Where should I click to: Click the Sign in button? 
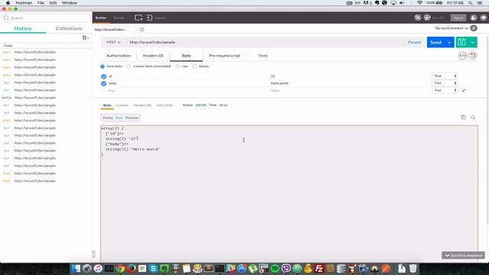point(458,18)
